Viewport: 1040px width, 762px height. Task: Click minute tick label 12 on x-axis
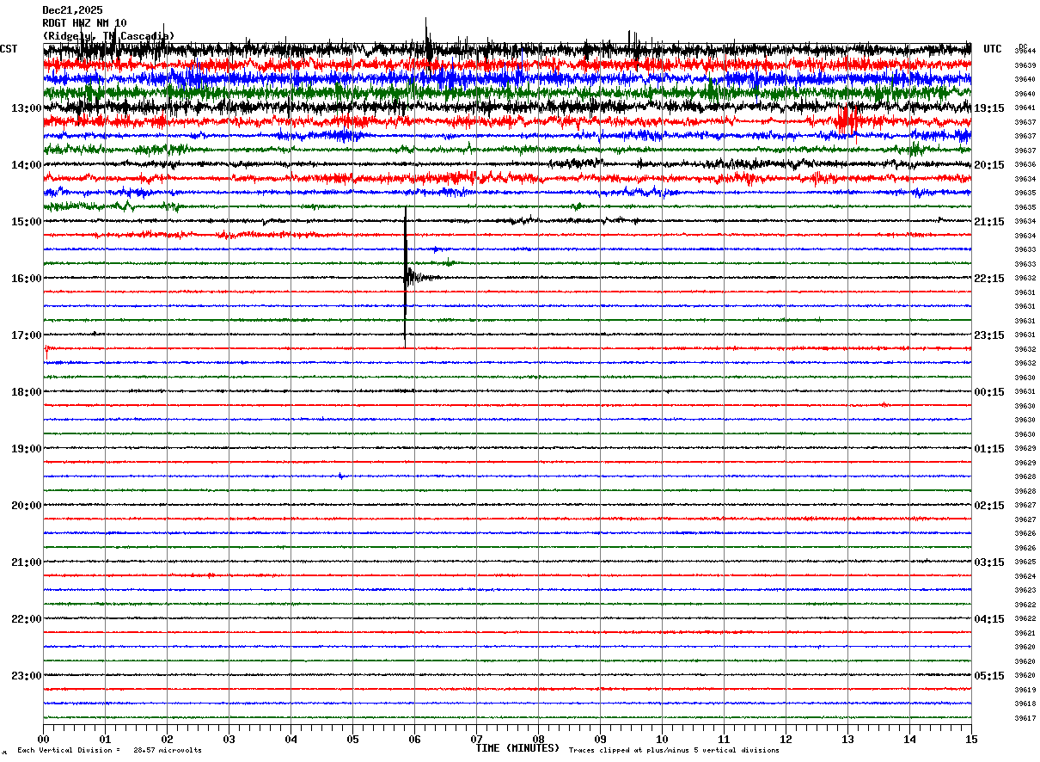(x=786, y=739)
